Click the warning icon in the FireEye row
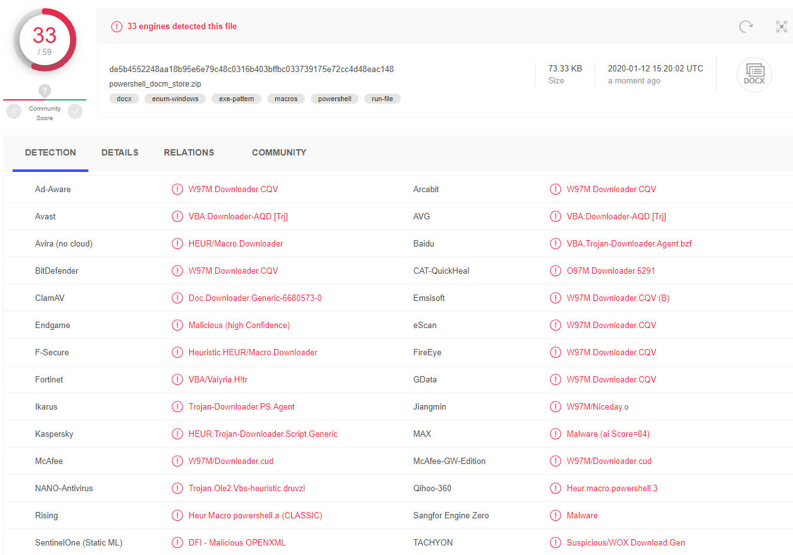The height and width of the screenshot is (555, 793). click(556, 352)
